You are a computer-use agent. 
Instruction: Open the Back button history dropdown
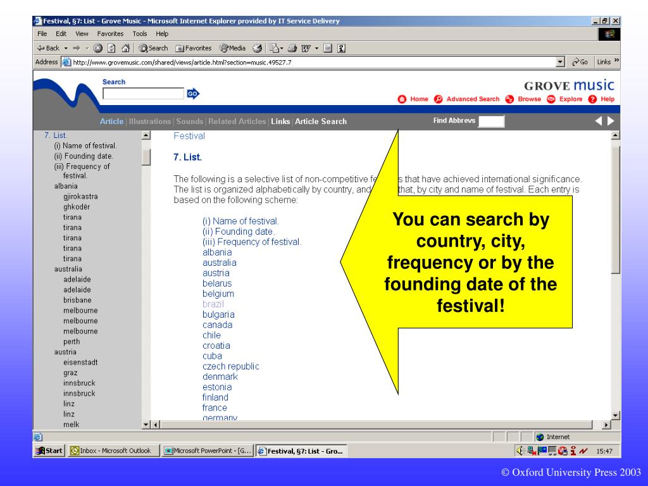(x=66, y=48)
